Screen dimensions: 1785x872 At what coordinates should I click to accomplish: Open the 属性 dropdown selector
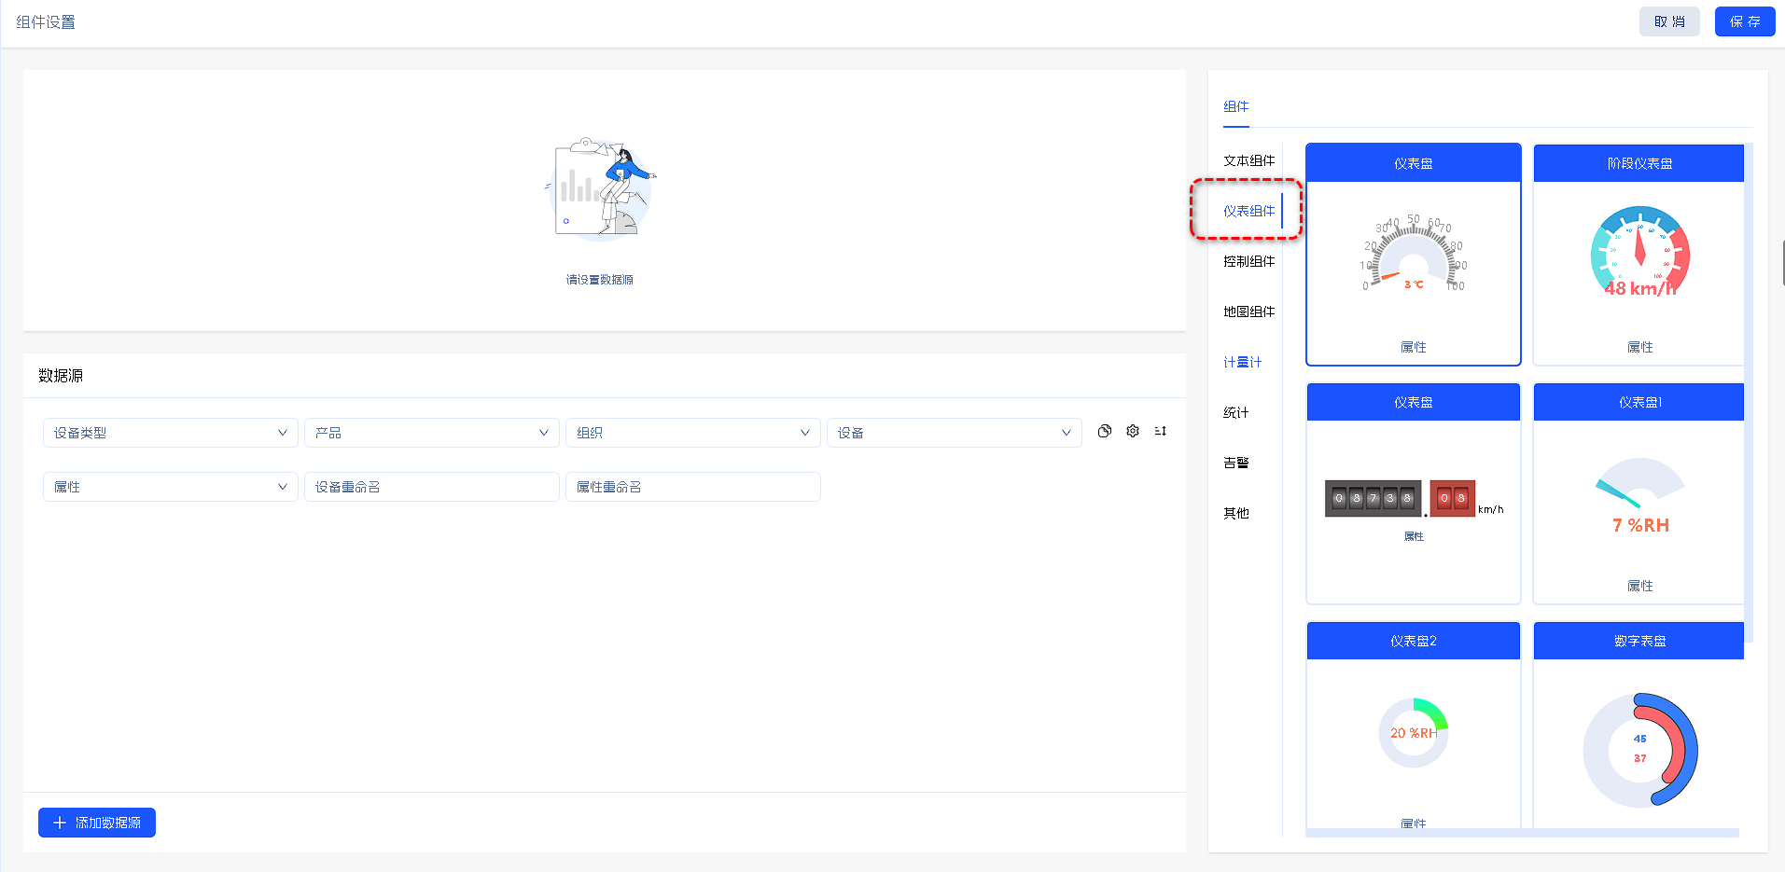point(170,487)
